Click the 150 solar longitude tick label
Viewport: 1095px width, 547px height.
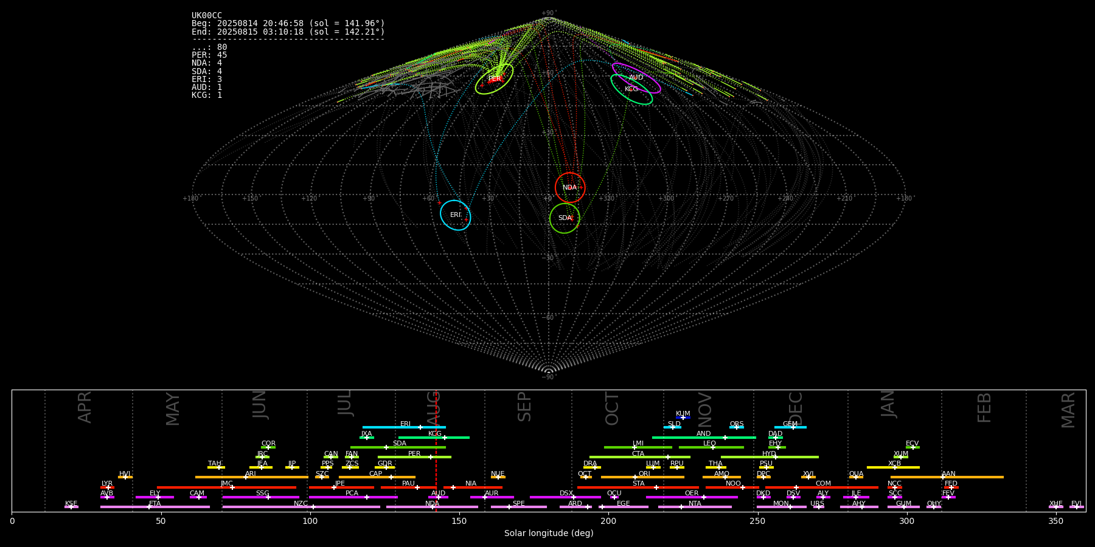point(459,521)
